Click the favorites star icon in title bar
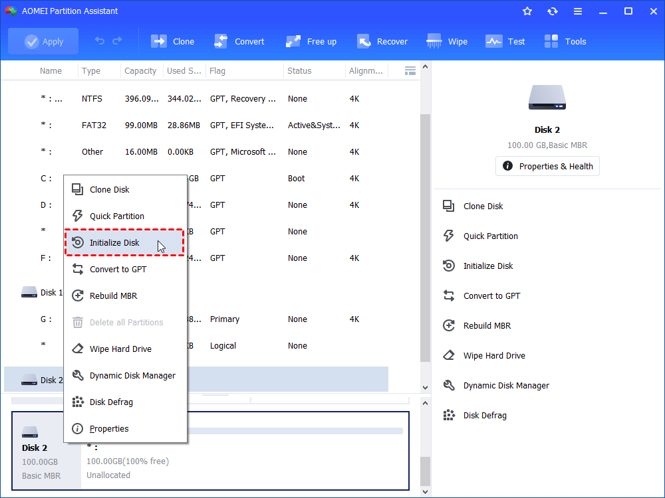 [x=527, y=11]
